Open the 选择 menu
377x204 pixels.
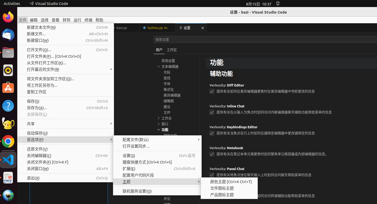click(45, 20)
